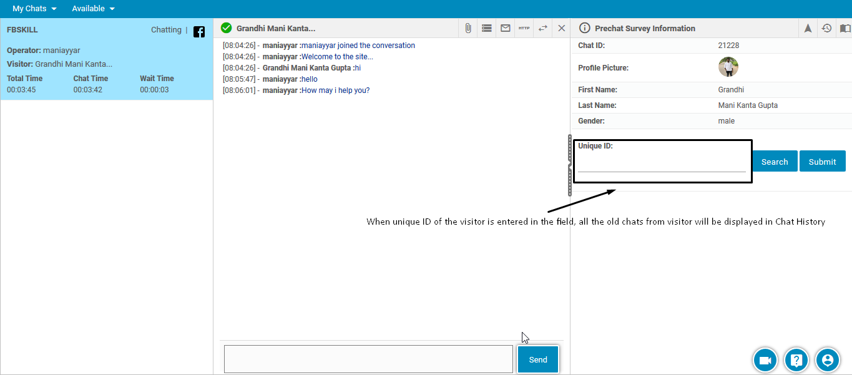The width and height of the screenshot is (852, 375).
Task: Click the transfer chat arrows icon
Action: pos(543,28)
